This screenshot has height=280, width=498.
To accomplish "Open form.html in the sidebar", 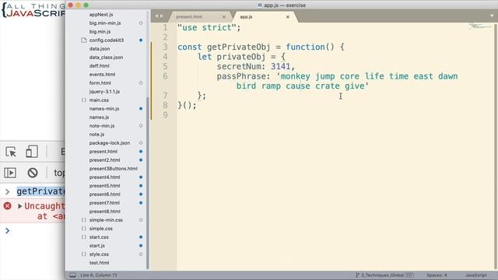I will (100, 83).
